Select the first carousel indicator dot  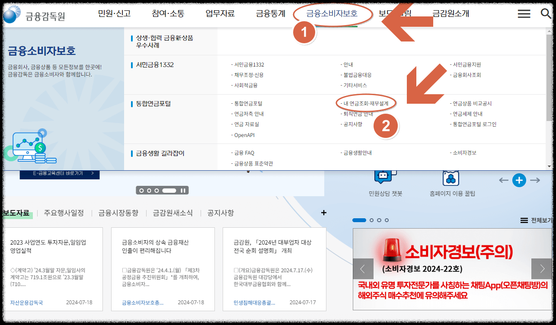tap(141, 190)
